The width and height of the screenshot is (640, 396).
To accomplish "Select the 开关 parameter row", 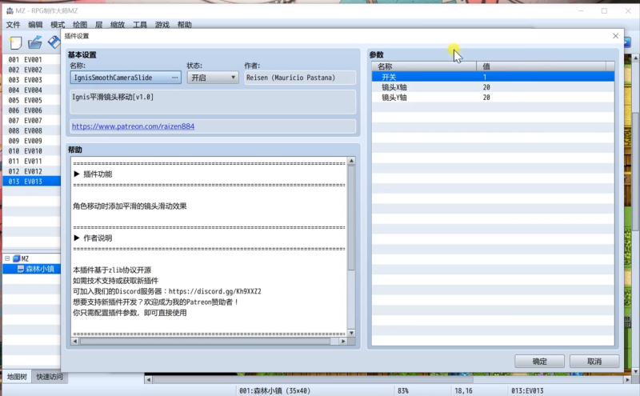I will click(x=493, y=77).
